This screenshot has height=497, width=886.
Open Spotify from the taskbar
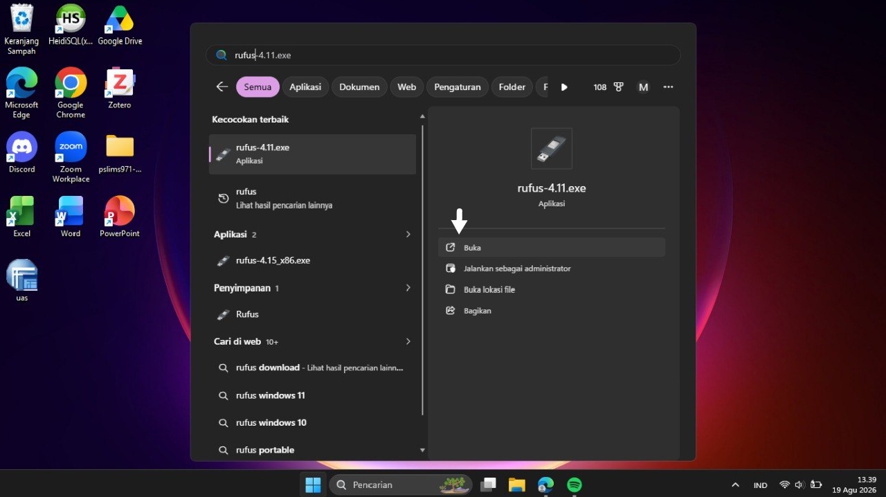click(x=575, y=485)
